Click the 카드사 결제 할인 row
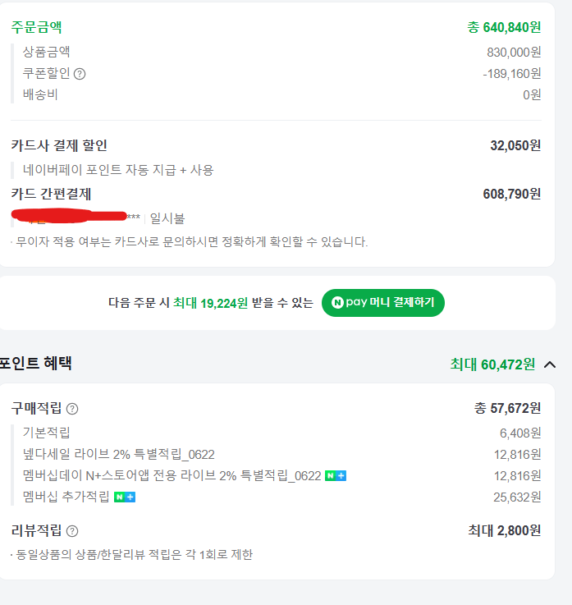Image resolution: width=572 pixels, height=605 pixels. (276, 145)
